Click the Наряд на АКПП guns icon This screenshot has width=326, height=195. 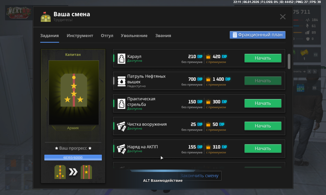tap(121, 149)
